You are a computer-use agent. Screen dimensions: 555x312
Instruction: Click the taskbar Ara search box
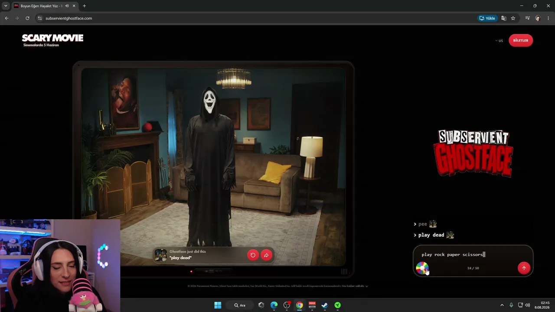point(240,305)
